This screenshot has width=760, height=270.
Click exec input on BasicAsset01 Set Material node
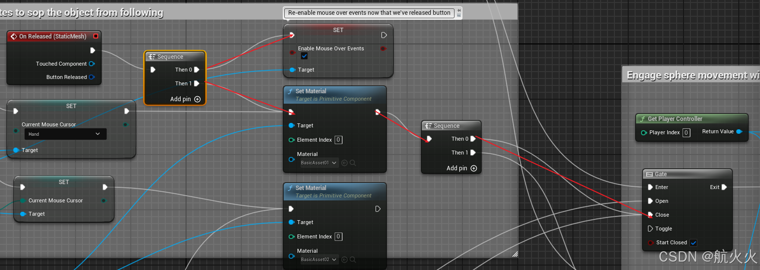pyautogui.click(x=291, y=112)
